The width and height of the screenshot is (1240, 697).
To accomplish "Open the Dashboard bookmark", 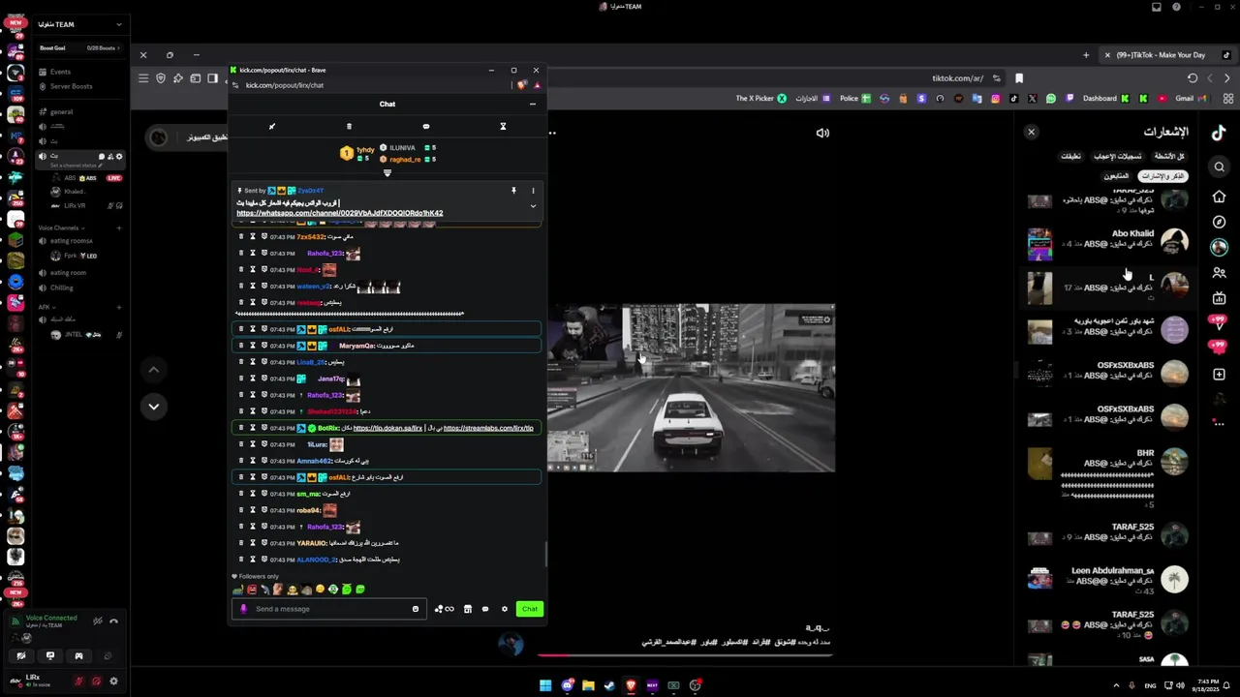I will click(x=1105, y=98).
